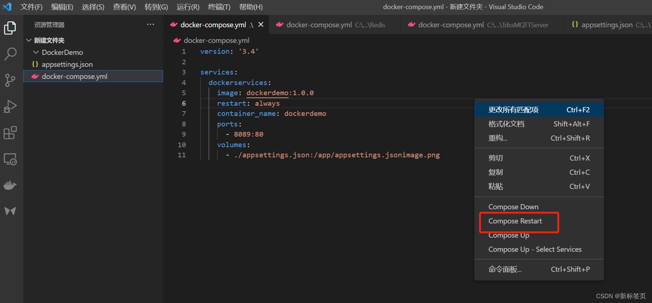Open the Search view icon
The width and height of the screenshot is (652, 303).
[10, 54]
